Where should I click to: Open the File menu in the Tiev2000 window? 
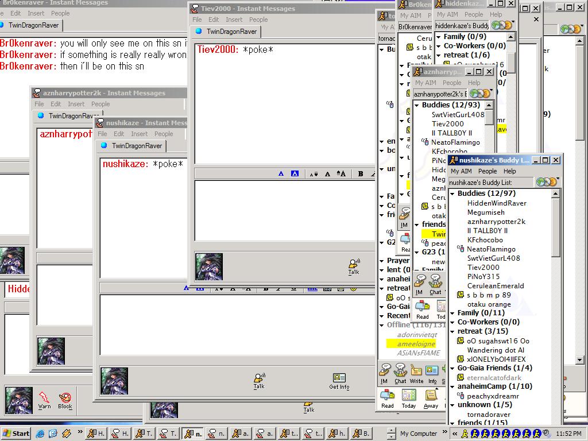coord(197,20)
